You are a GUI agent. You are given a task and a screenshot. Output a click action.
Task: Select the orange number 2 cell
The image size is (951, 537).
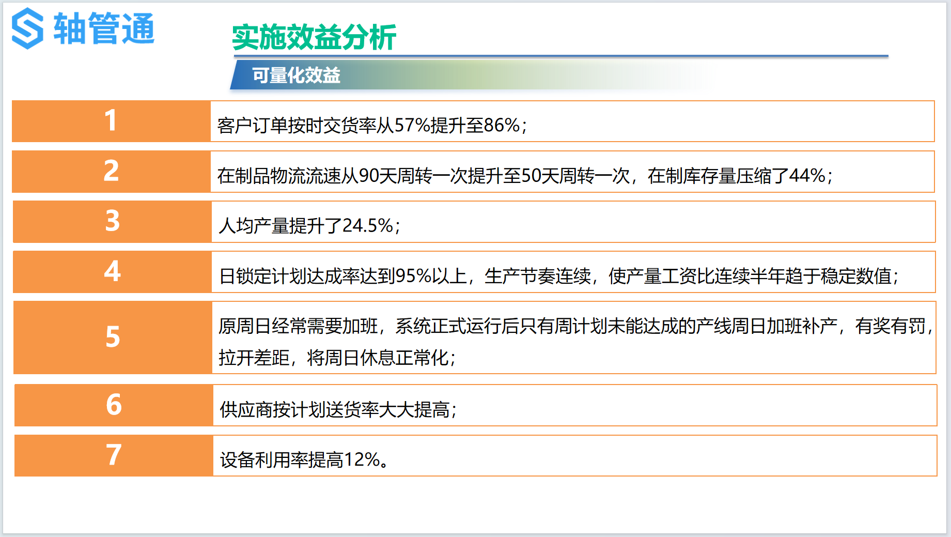pyautogui.click(x=111, y=172)
